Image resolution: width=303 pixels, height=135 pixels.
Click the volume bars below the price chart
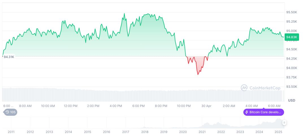coord(141,95)
